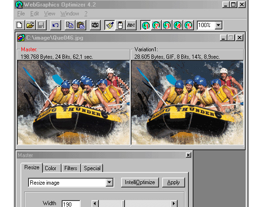The height and width of the screenshot is (207, 261).
Task: Switch to the Resize tab
Action: (x=32, y=167)
